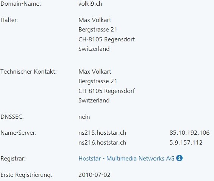Screen dimensions: 214x181
Task: Click Halter street Bergstrasse 21
Action: pos(98,30)
